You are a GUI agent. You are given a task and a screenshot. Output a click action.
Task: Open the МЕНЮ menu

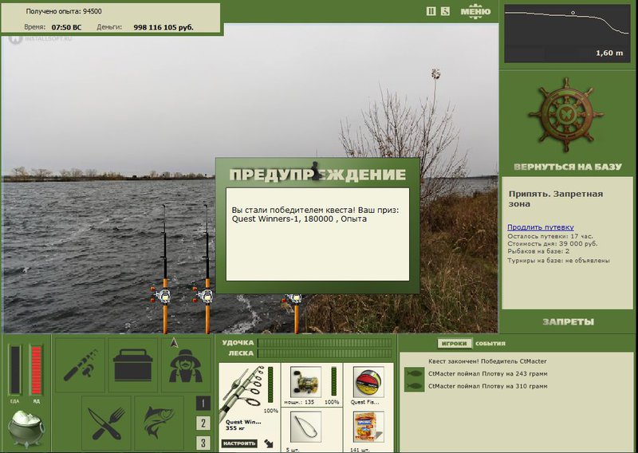475,11
